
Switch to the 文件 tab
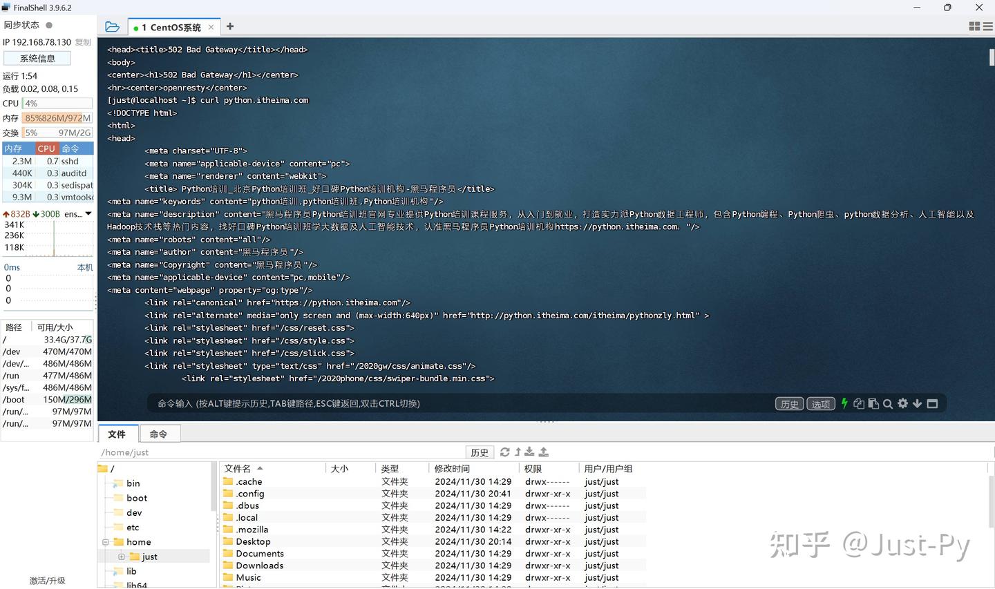[117, 434]
